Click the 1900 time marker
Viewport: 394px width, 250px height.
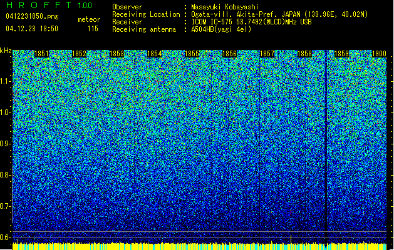coord(379,54)
